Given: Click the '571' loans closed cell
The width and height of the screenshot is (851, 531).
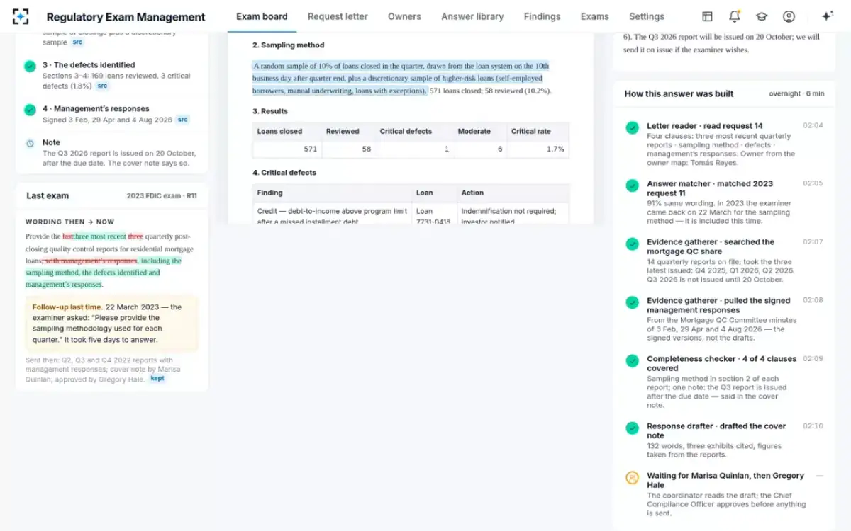Looking at the screenshot, I should pos(287,149).
